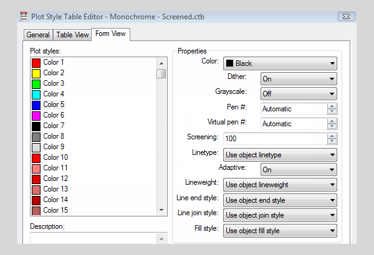
Task: Open the Grayscale dropdown
Action: tap(299, 94)
